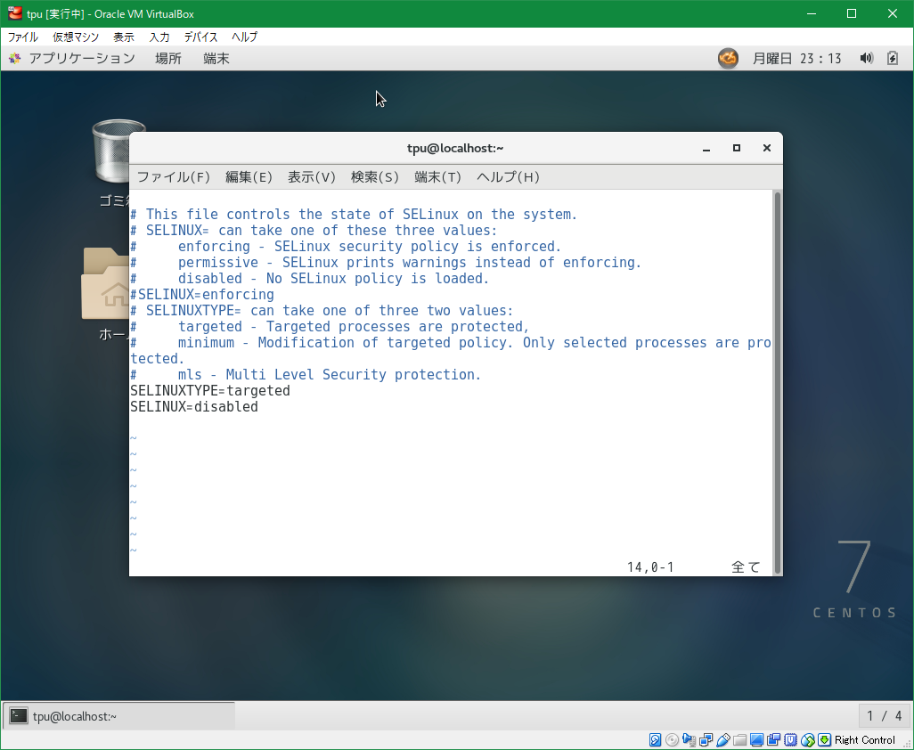
Task: Click the shared folders icon in status bar
Action: 739,740
